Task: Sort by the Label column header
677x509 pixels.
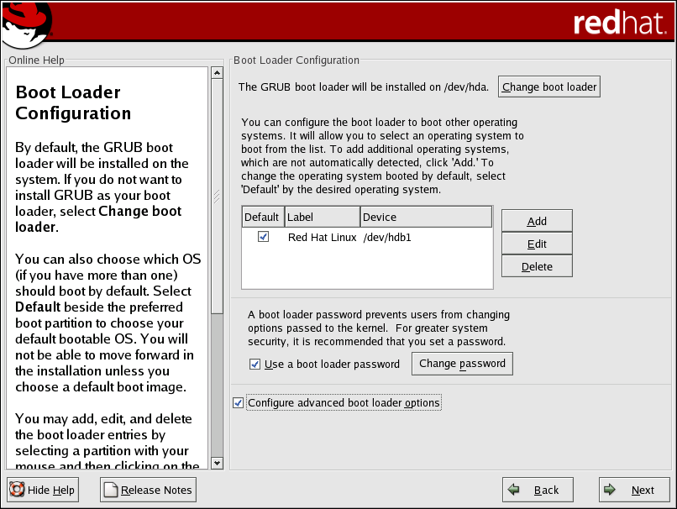Action: pos(322,218)
